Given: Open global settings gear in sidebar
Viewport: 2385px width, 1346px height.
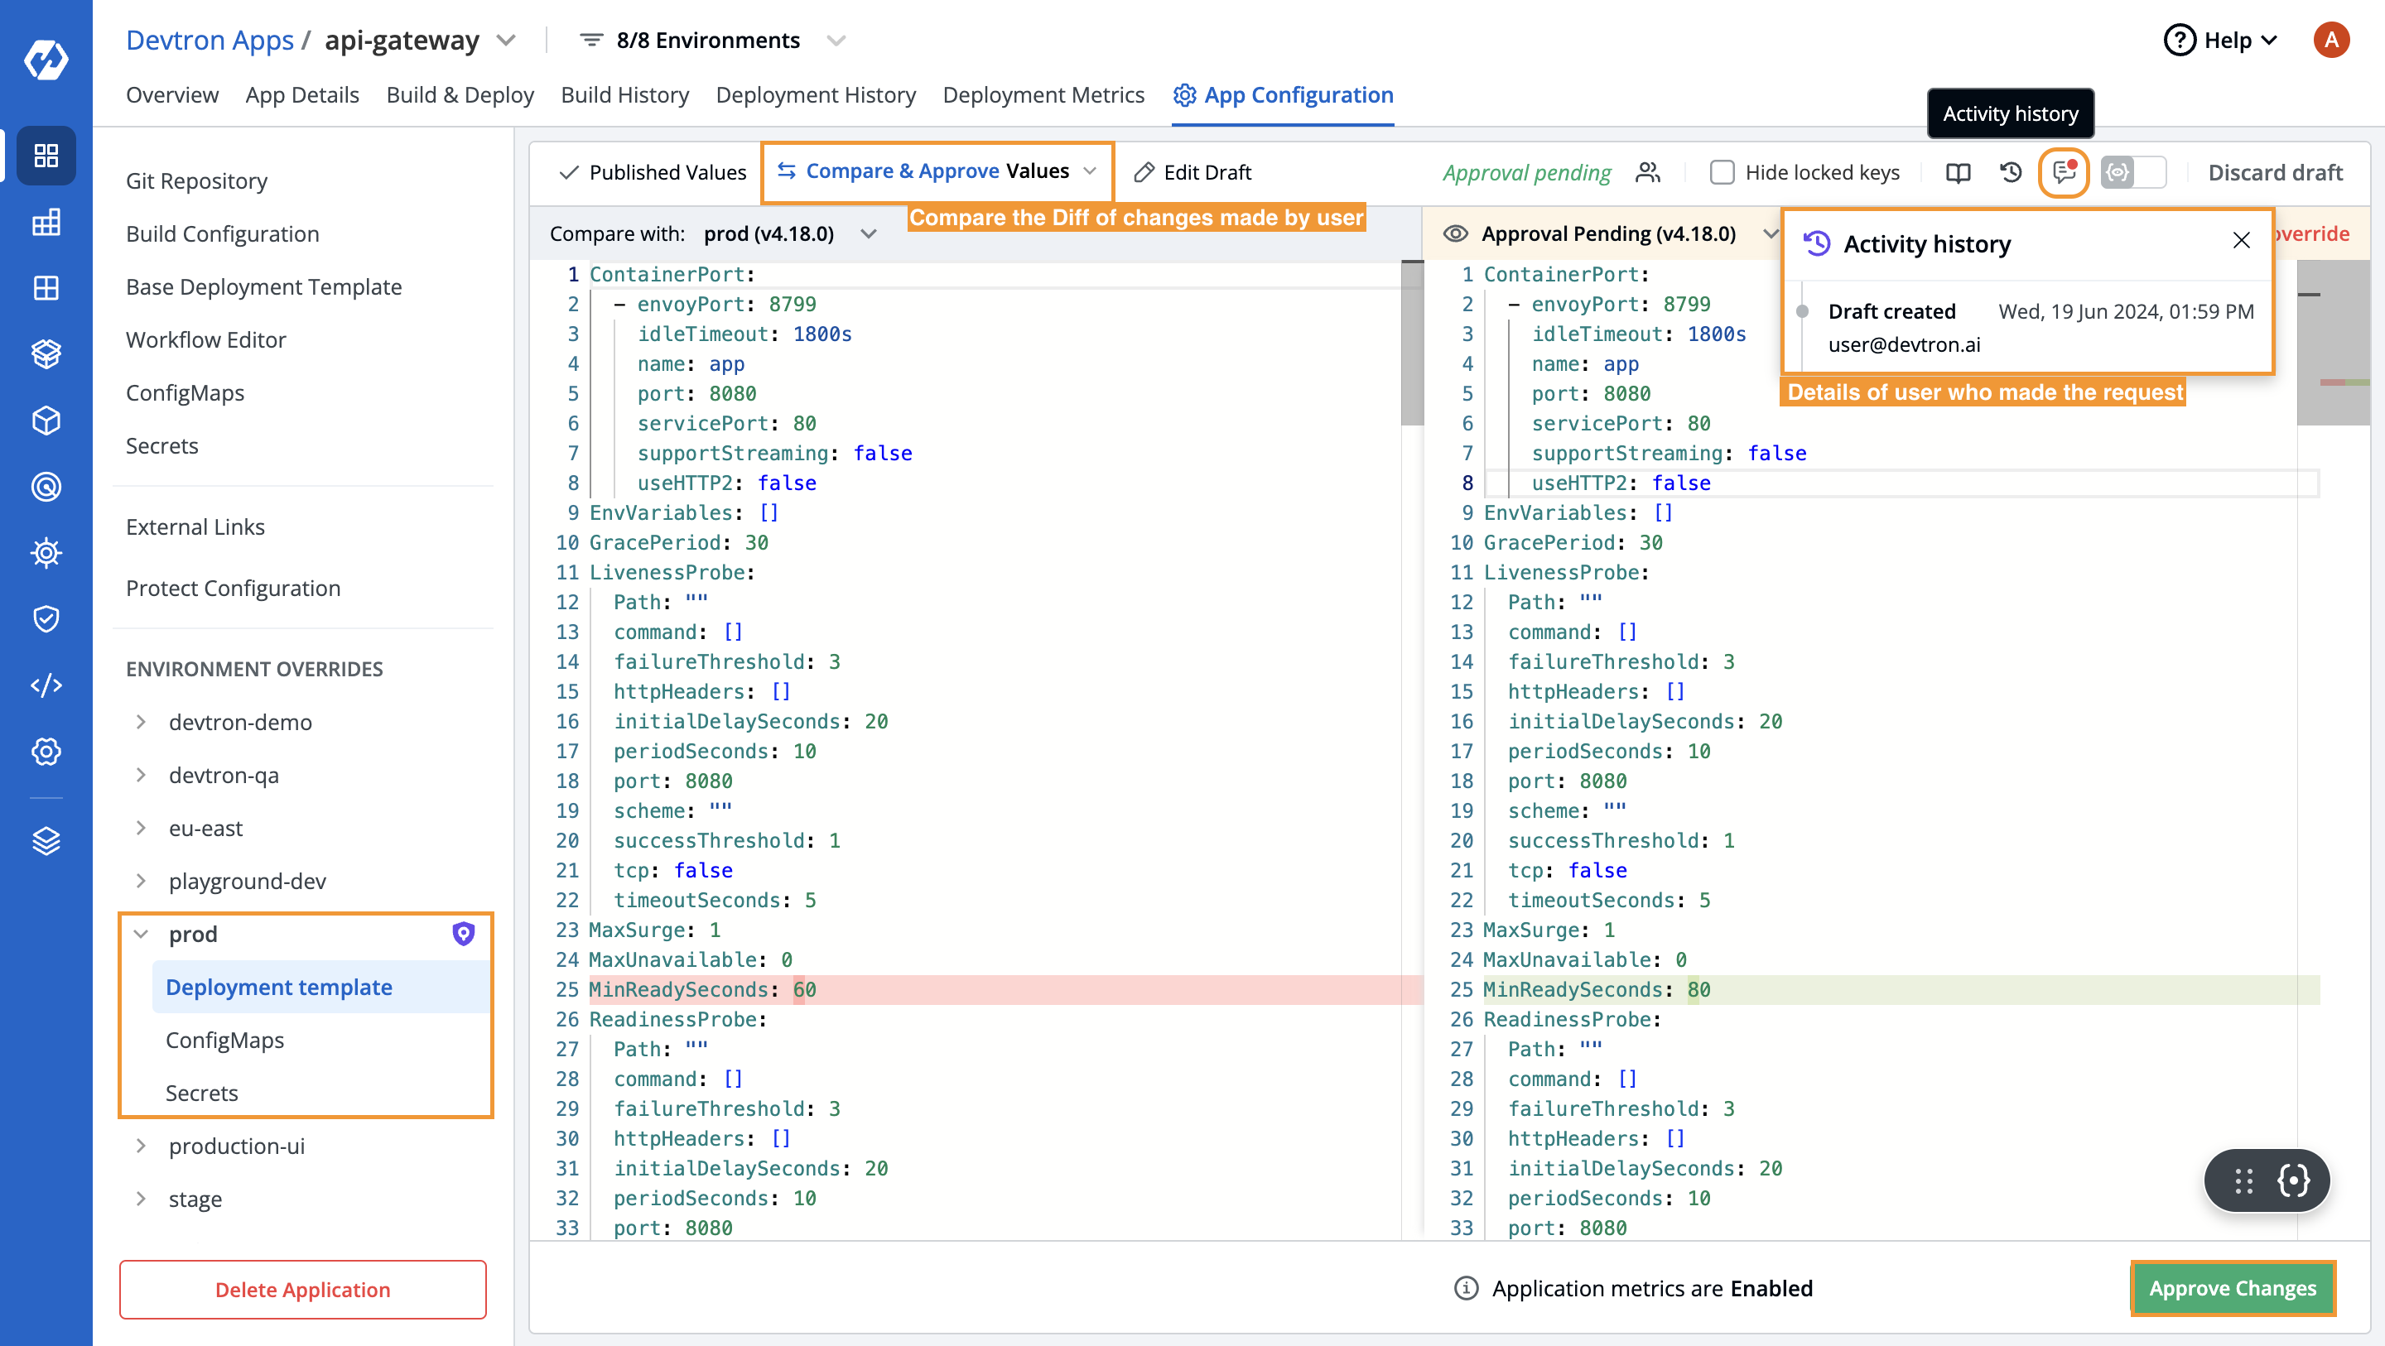Looking at the screenshot, I should pyautogui.click(x=46, y=751).
